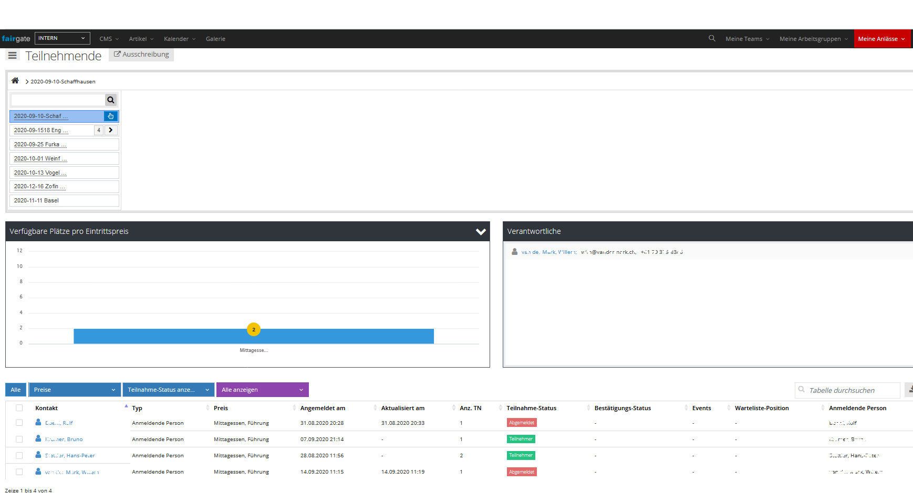This screenshot has height=493, width=913.
Task: Open the Meine Anlässe menu
Action: click(x=881, y=39)
